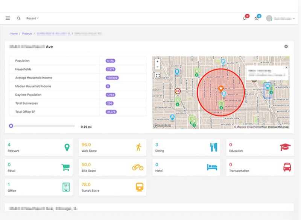This screenshot has height=220, width=301.
Task: Open messages via the envelope icon
Action: pos(257,18)
